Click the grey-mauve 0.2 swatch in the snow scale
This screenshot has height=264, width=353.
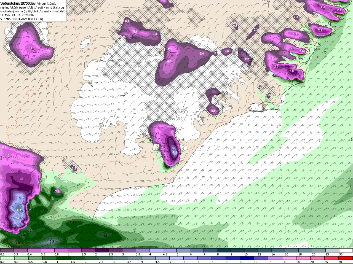tap(7, 250)
